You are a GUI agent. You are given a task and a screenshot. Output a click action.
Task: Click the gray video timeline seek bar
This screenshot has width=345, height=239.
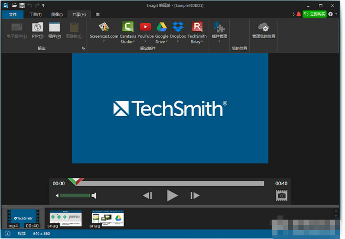tap(170, 184)
